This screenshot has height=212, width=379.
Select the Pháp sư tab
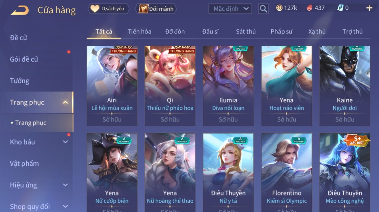(x=281, y=32)
